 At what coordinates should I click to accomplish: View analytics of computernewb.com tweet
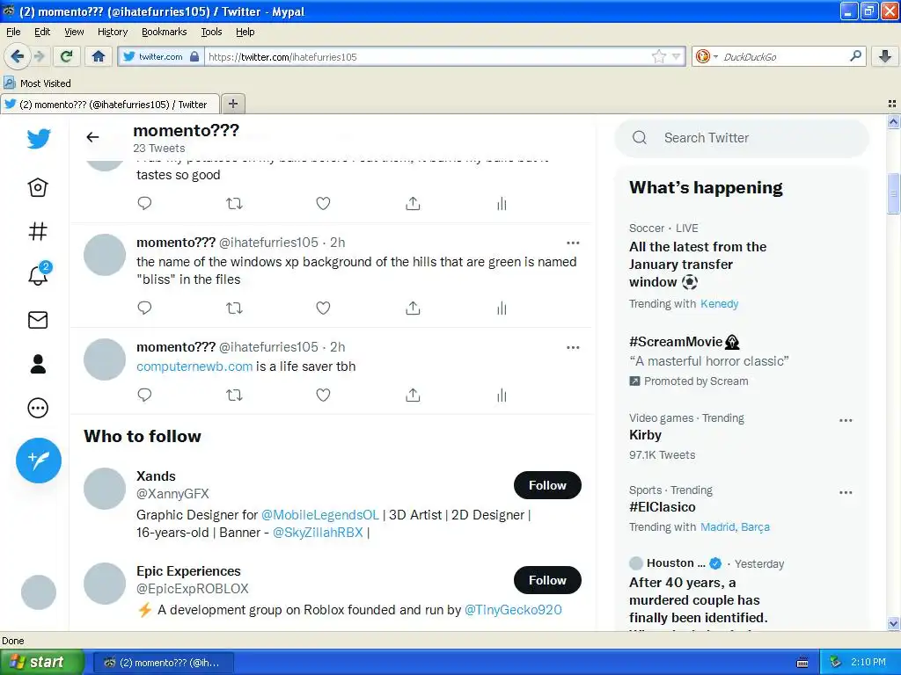pos(502,396)
